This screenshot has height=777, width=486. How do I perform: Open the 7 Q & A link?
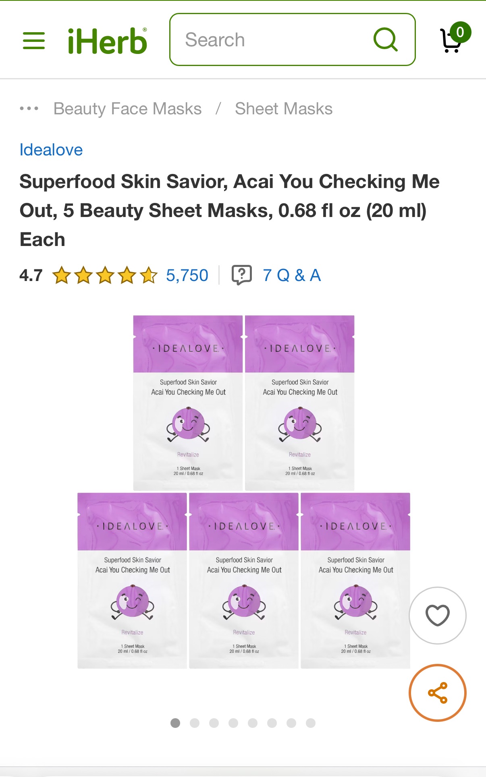click(x=292, y=275)
